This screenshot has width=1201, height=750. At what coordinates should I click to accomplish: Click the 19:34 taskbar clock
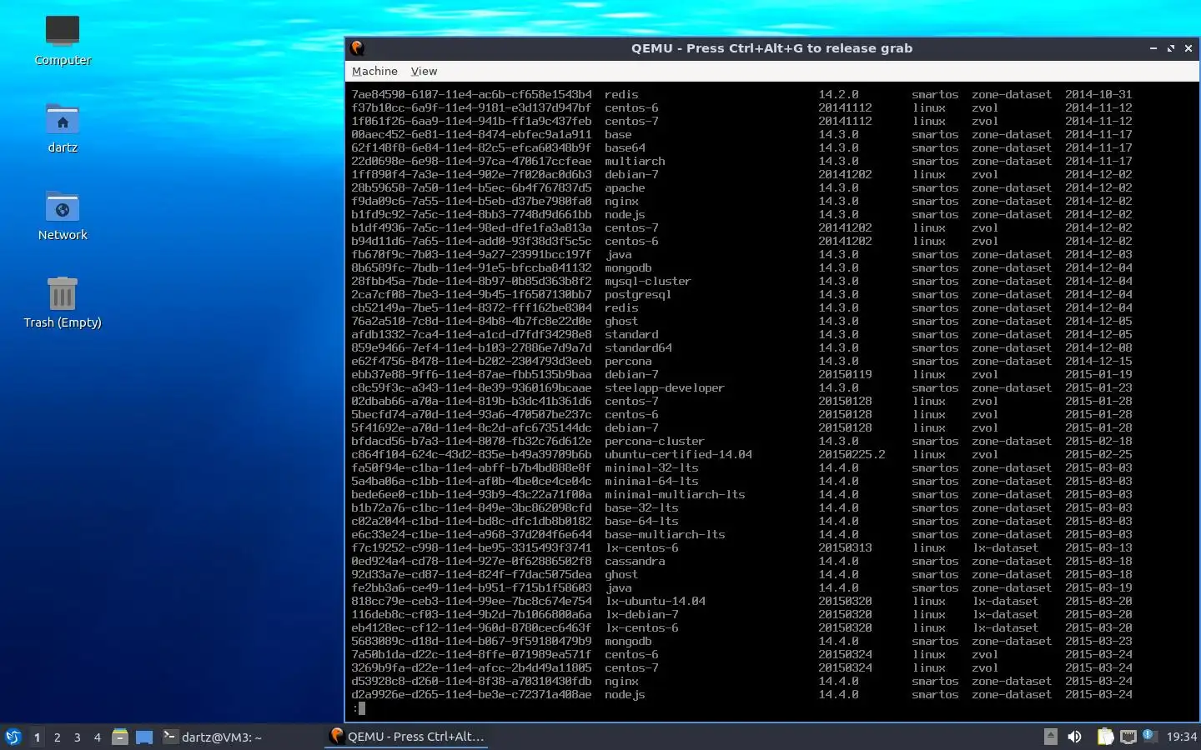1181,737
